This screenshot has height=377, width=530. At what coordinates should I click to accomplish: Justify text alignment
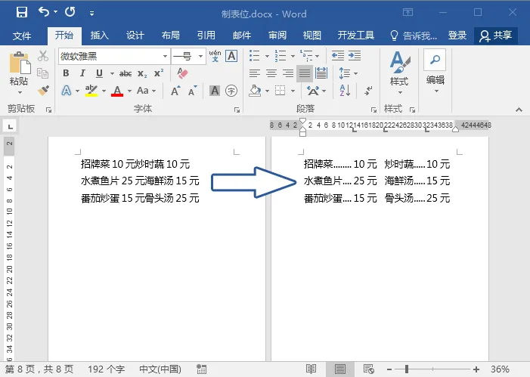coord(305,73)
